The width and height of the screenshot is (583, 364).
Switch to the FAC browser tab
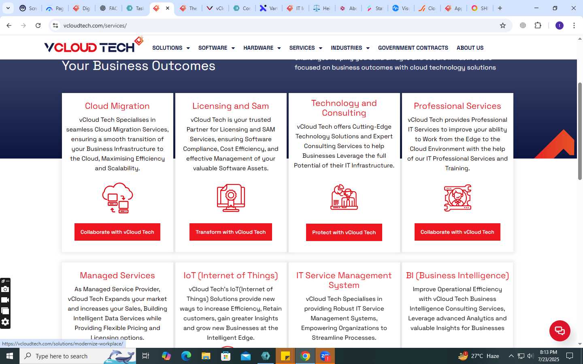(109, 8)
